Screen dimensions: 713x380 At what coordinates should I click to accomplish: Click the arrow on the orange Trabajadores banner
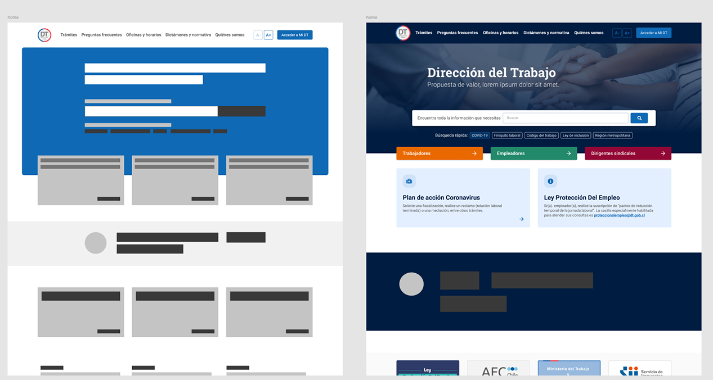[475, 153]
